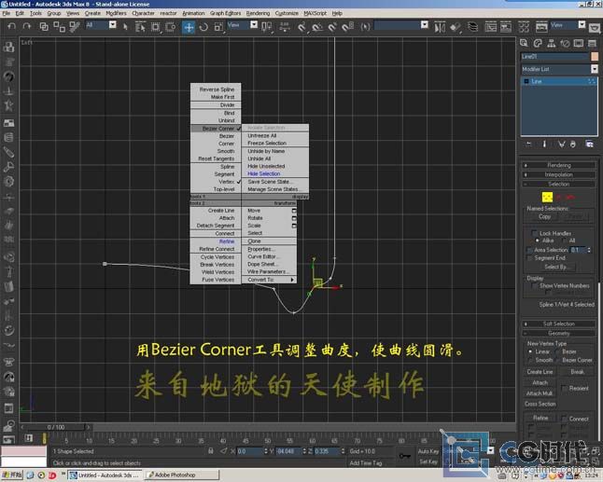Open object color swatch beside Line01

[595, 57]
